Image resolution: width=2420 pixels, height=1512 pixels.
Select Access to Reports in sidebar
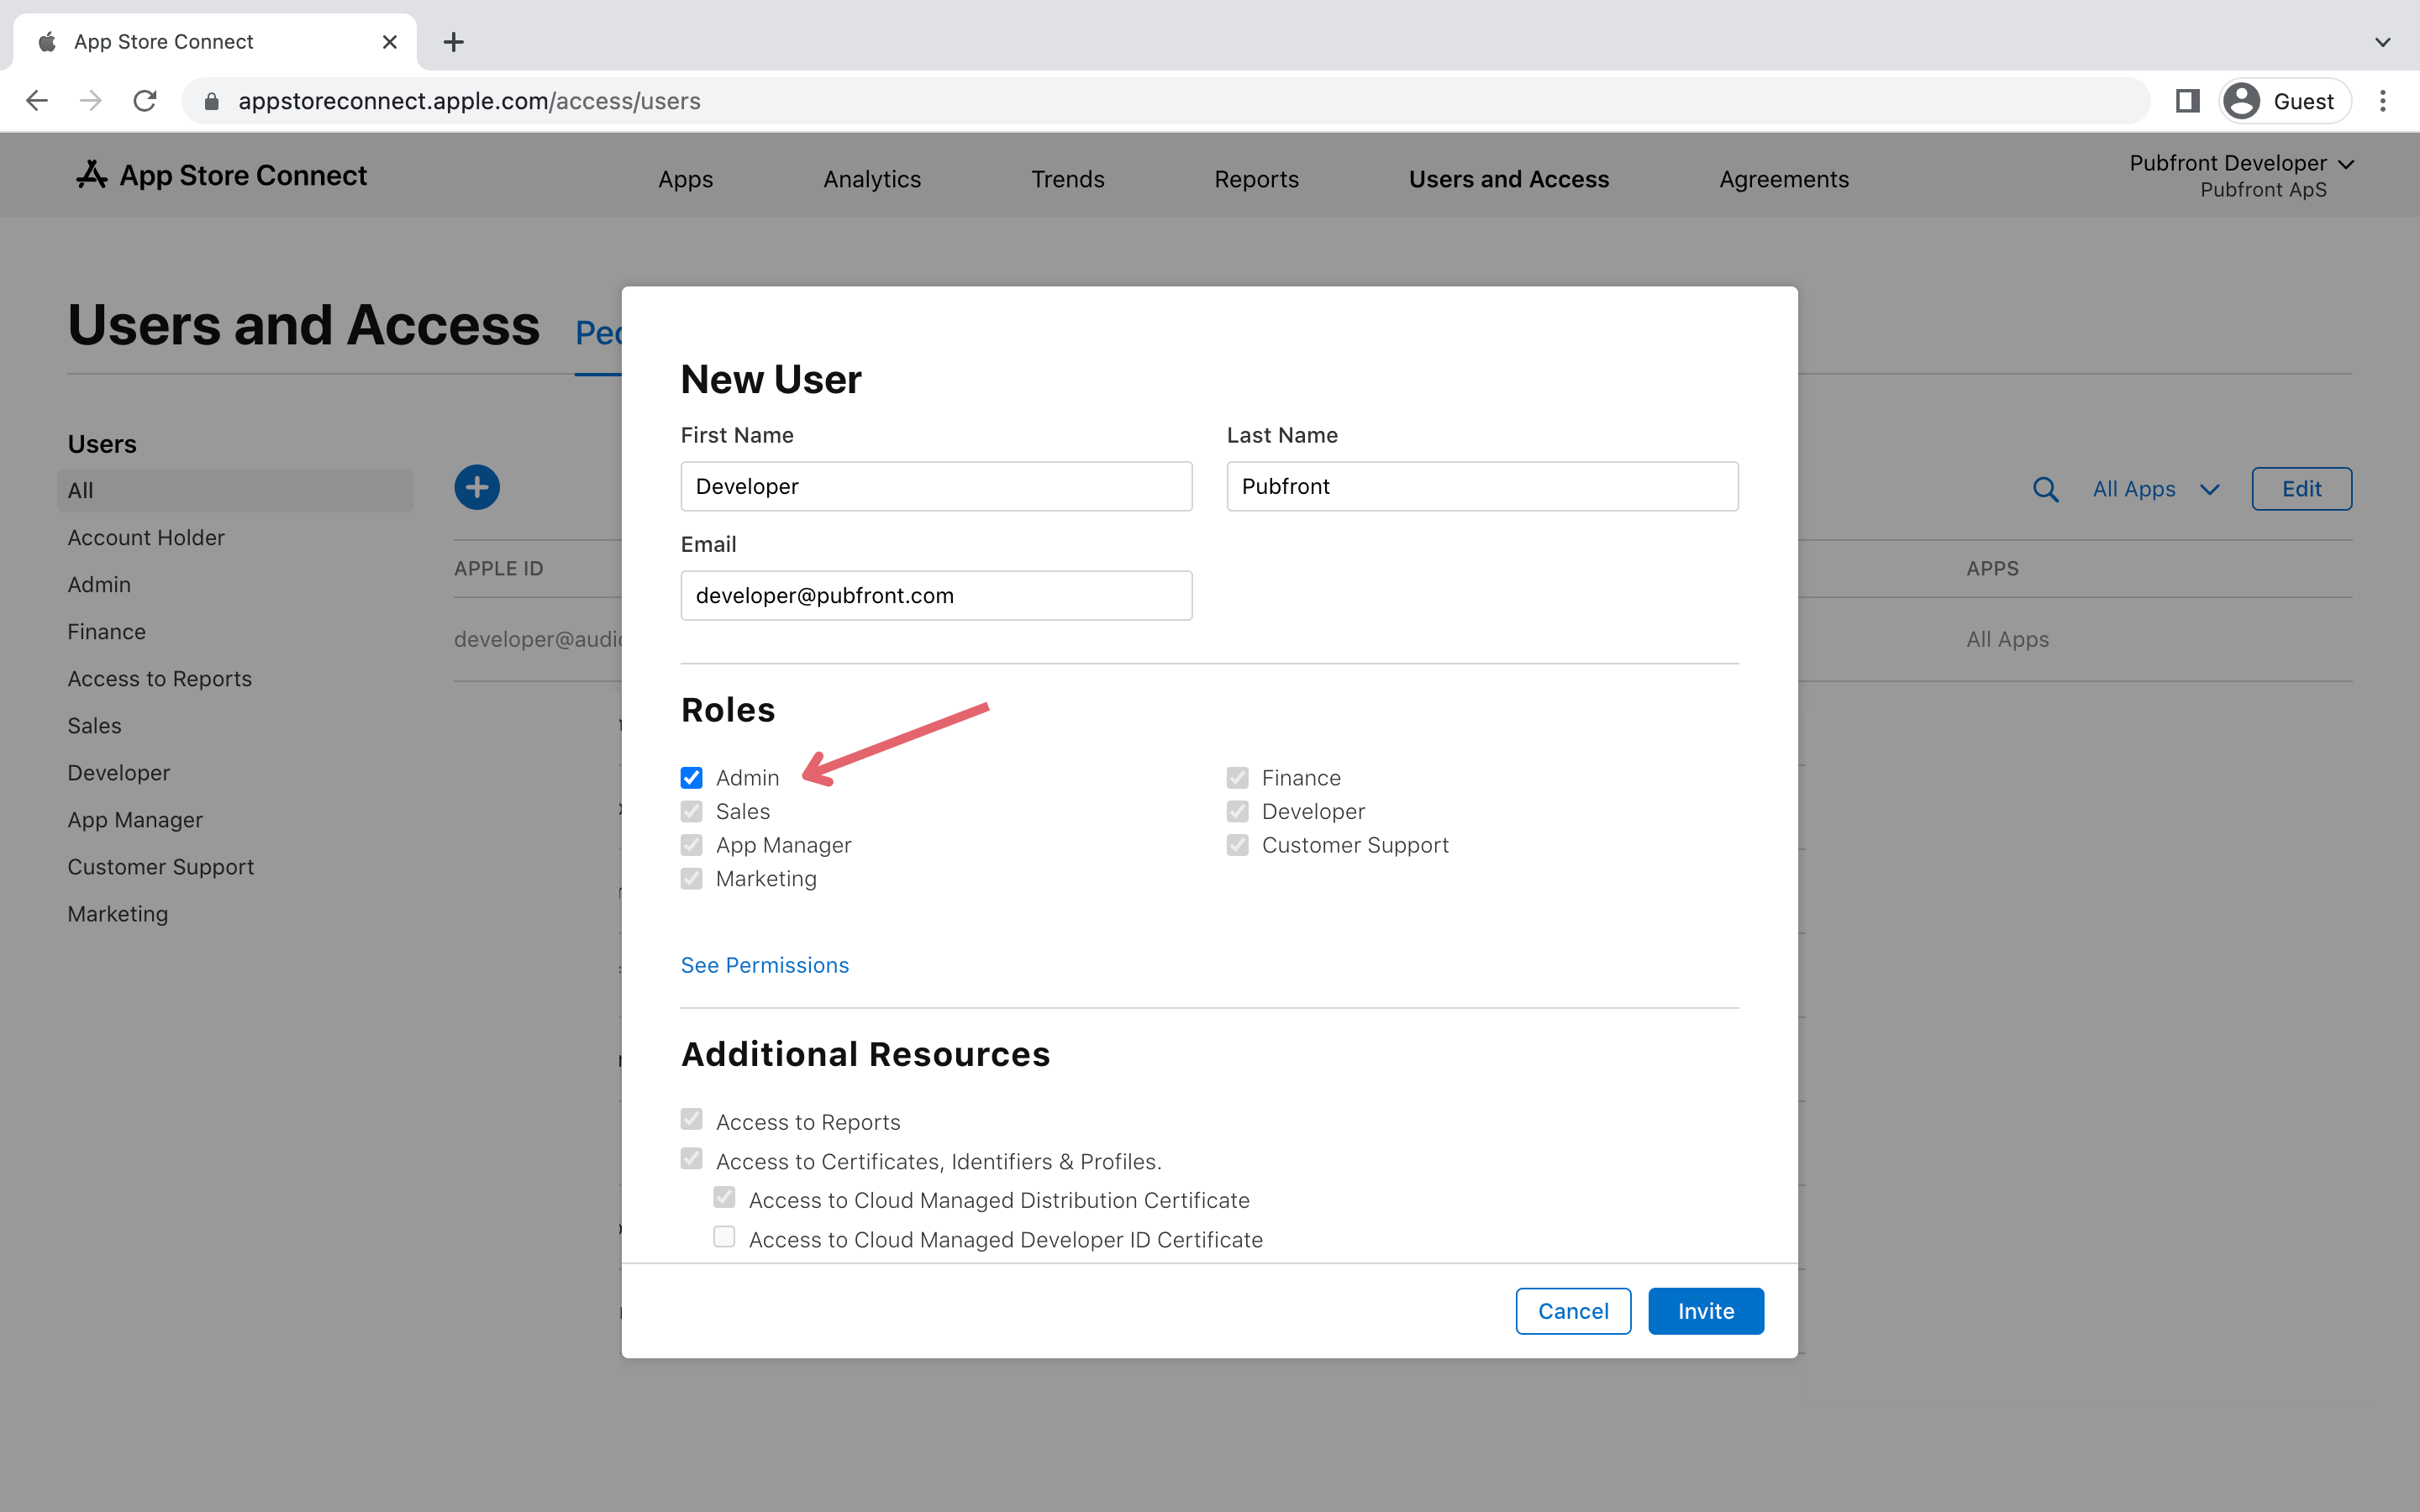click(x=159, y=678)
